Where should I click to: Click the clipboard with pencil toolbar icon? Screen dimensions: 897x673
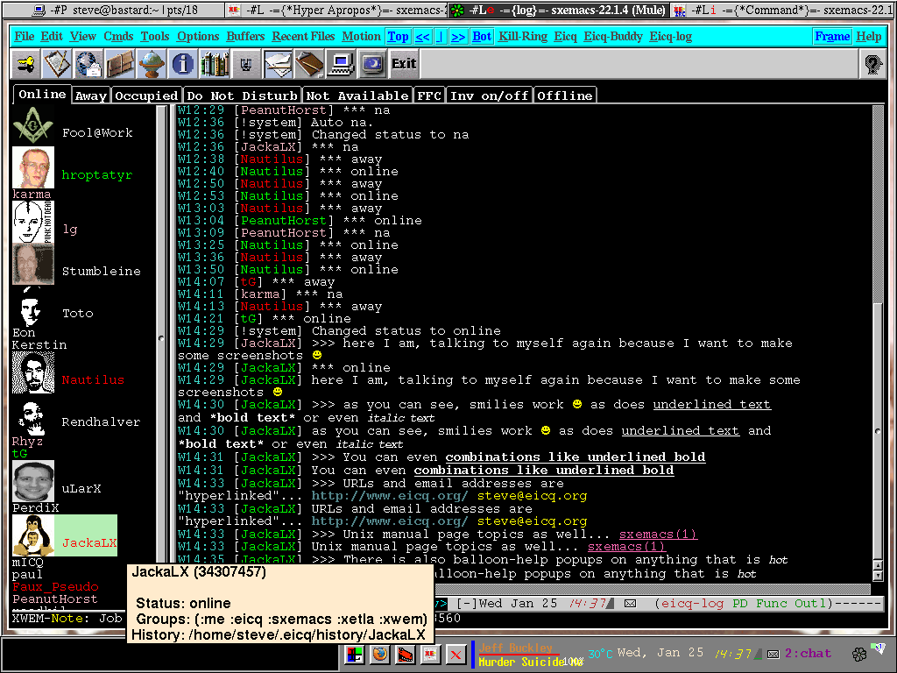point(57,63)
